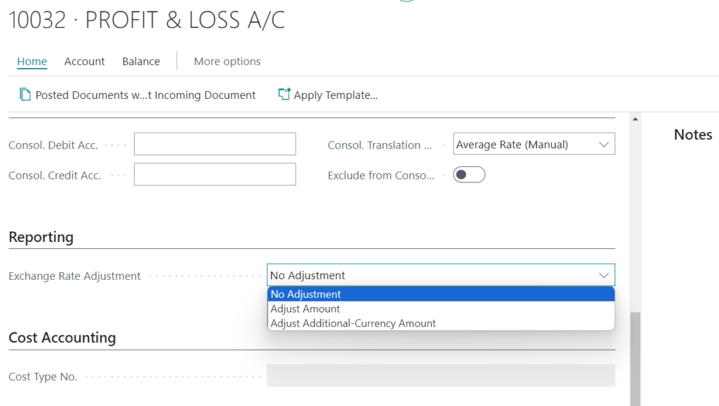Click the Apply Template icon

(284, 94)
